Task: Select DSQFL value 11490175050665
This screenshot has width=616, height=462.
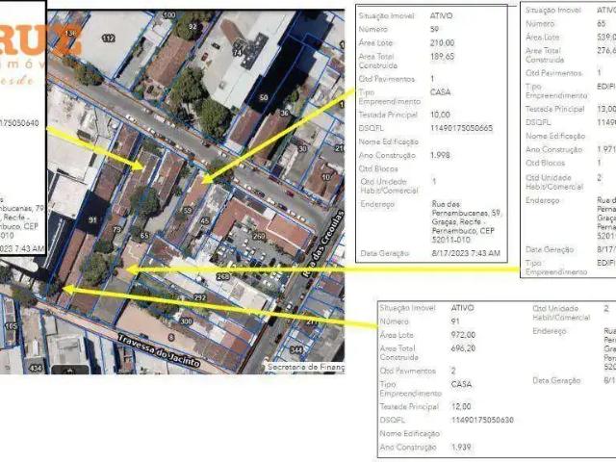Action: (x=462, y=128)
